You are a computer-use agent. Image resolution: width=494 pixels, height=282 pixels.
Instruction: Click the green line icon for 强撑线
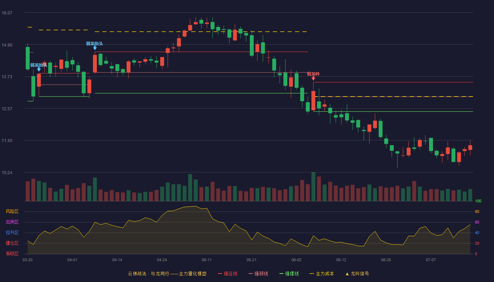[281, 274]
